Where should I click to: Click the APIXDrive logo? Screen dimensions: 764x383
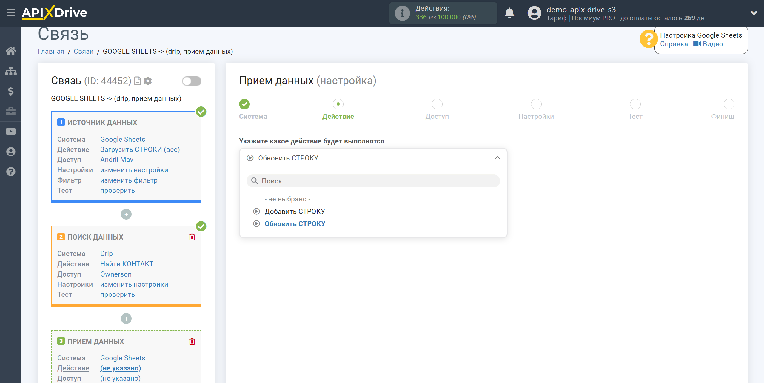pyautogui.click(x=54, y=13)
